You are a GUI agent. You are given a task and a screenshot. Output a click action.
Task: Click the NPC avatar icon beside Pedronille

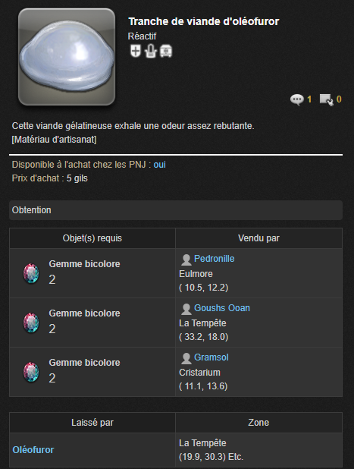[x=186, y=260]
